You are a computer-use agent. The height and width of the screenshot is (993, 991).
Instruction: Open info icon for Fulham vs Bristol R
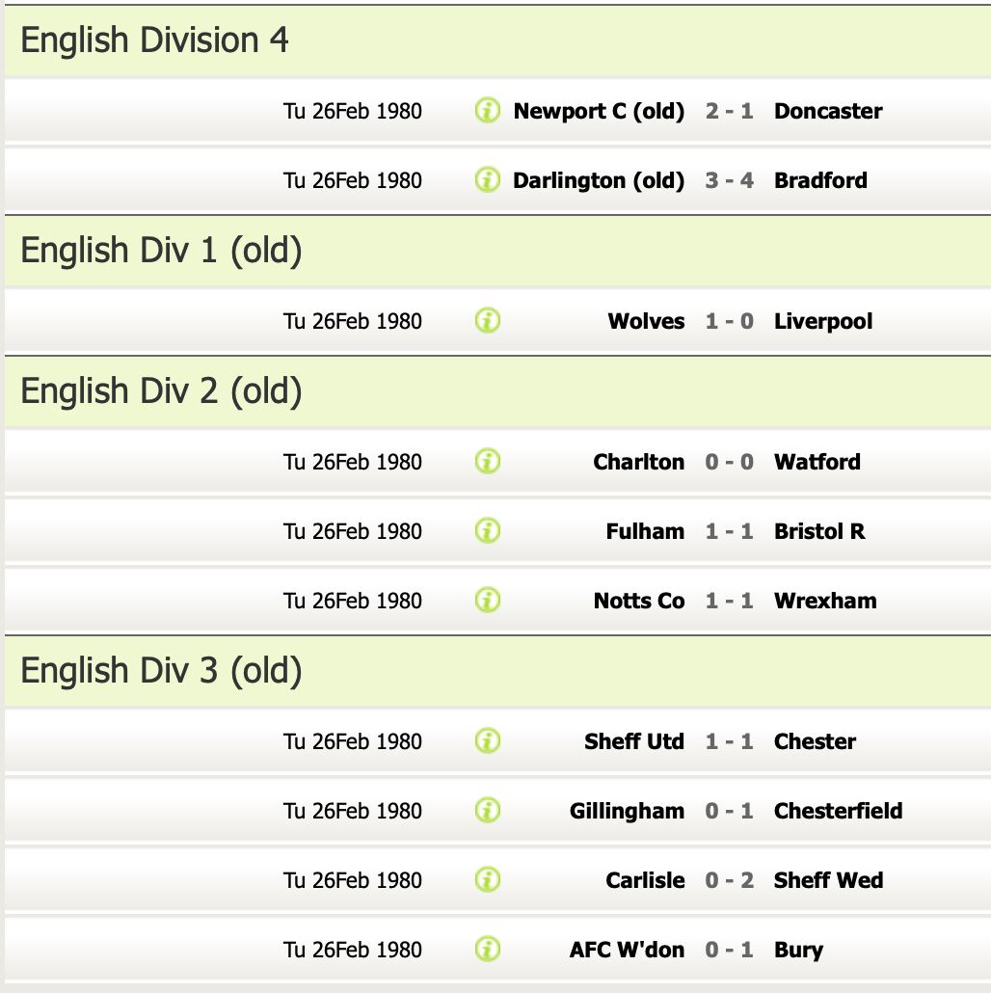[x=488, y=531]
